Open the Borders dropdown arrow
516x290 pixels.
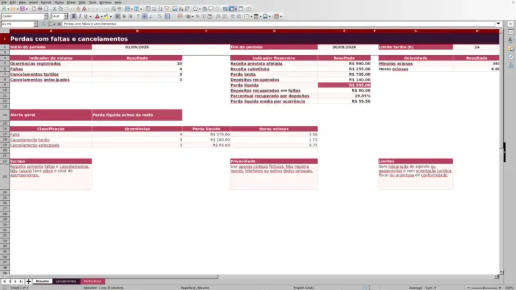(x=251, y=16)
